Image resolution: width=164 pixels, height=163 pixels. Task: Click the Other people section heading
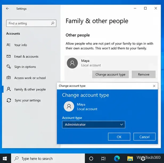pyautogui.click(x=78, y=35)
